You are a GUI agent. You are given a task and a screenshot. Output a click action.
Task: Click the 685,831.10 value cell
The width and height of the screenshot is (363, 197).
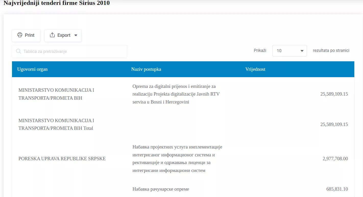pyautogui.click(x=337, y=189)
